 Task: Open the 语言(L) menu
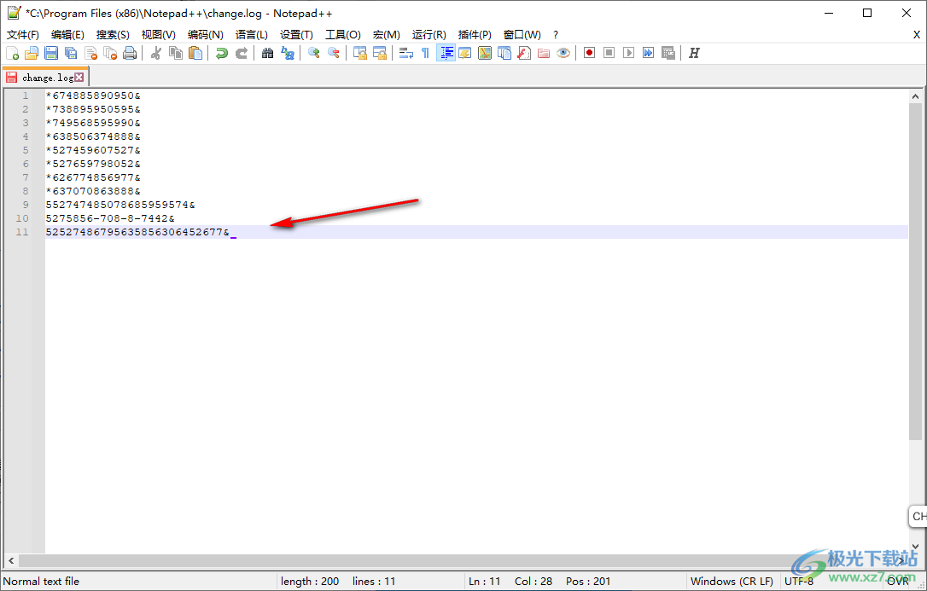pyautogui.click(x=252, y=35)
